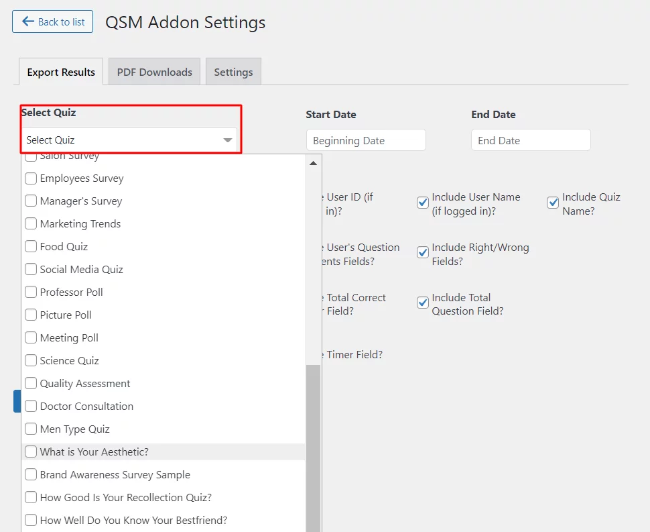Select What is Your Aesthetic? label text
The width and height of the screenshot is (650, 532).
tap(94, 452)
